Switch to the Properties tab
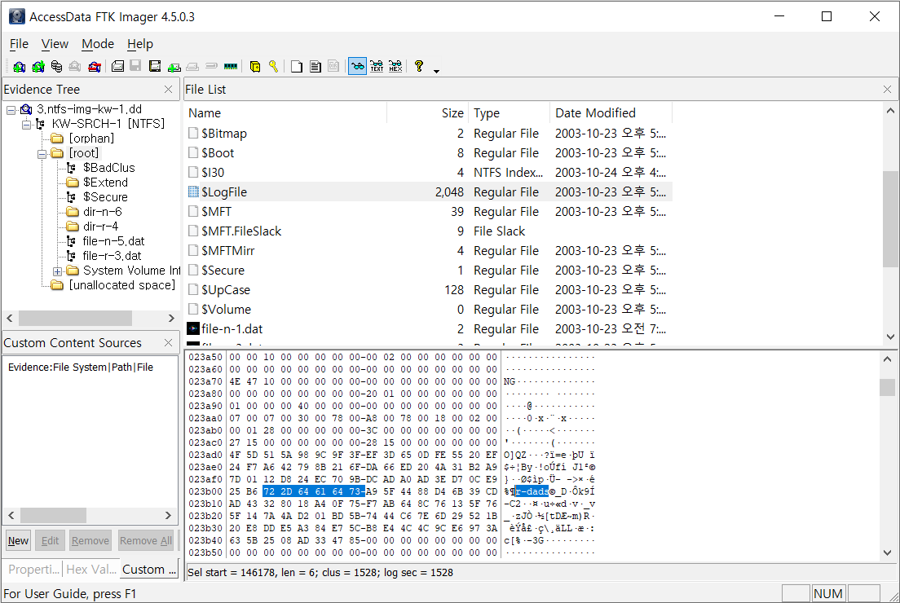The height and width of the screenshot is (603, 900). tap(33, 569)
